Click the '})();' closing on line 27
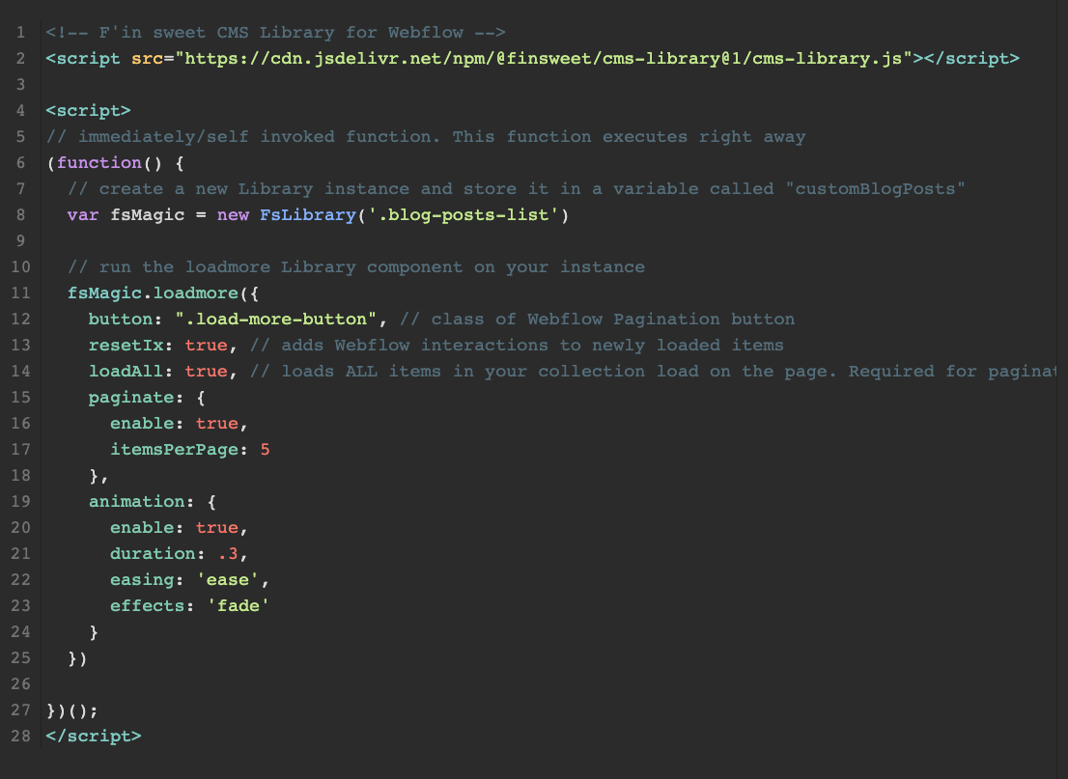This screenshot has height=779, width=1068. pos(72,710)
